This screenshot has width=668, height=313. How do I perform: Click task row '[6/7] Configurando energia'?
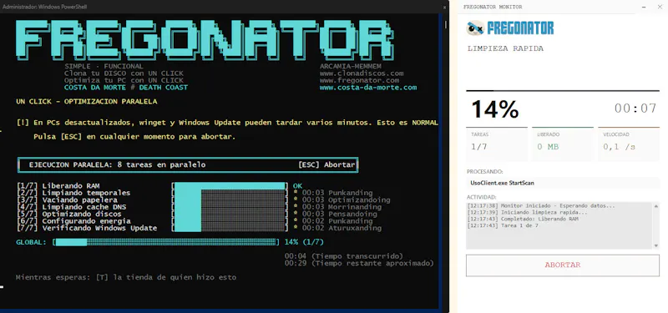tap(73, 221)
